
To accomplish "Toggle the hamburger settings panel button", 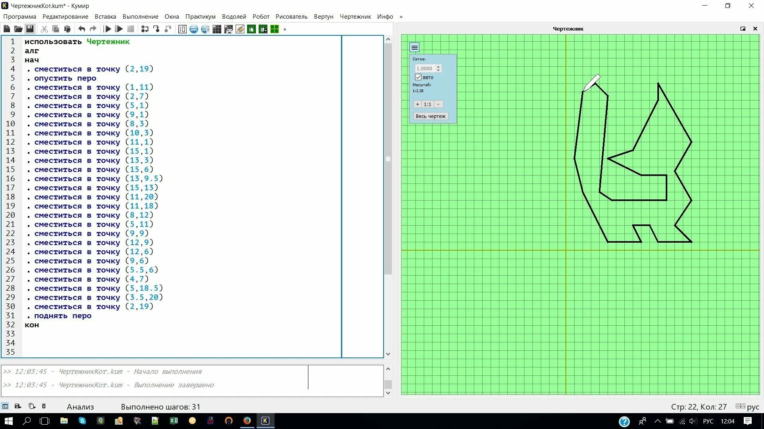I will click(414, 48).
